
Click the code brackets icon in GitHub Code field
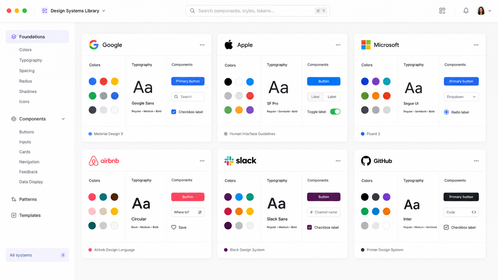[x=474, y=212]
